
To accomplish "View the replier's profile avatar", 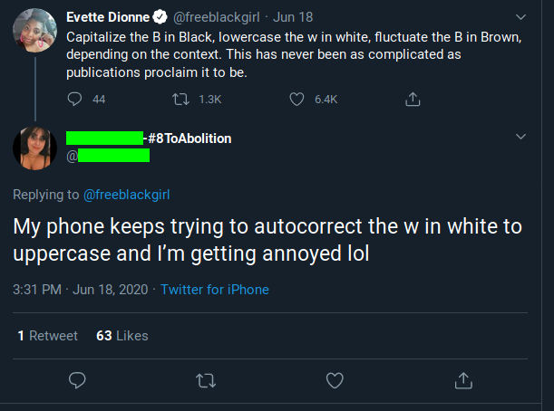I will 35,147.
